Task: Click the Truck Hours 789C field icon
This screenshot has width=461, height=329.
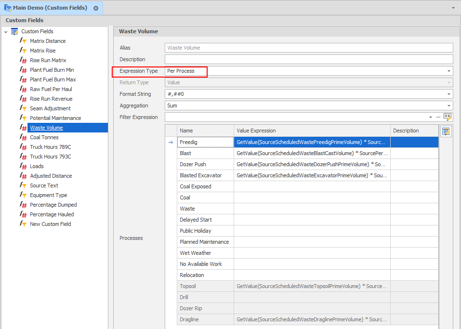Action: click(x=23, y=147)
